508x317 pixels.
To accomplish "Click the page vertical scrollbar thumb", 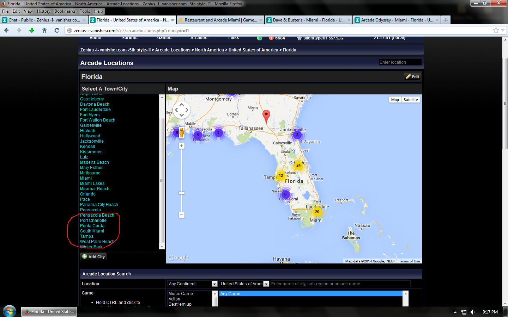I will tap(505, 104).
